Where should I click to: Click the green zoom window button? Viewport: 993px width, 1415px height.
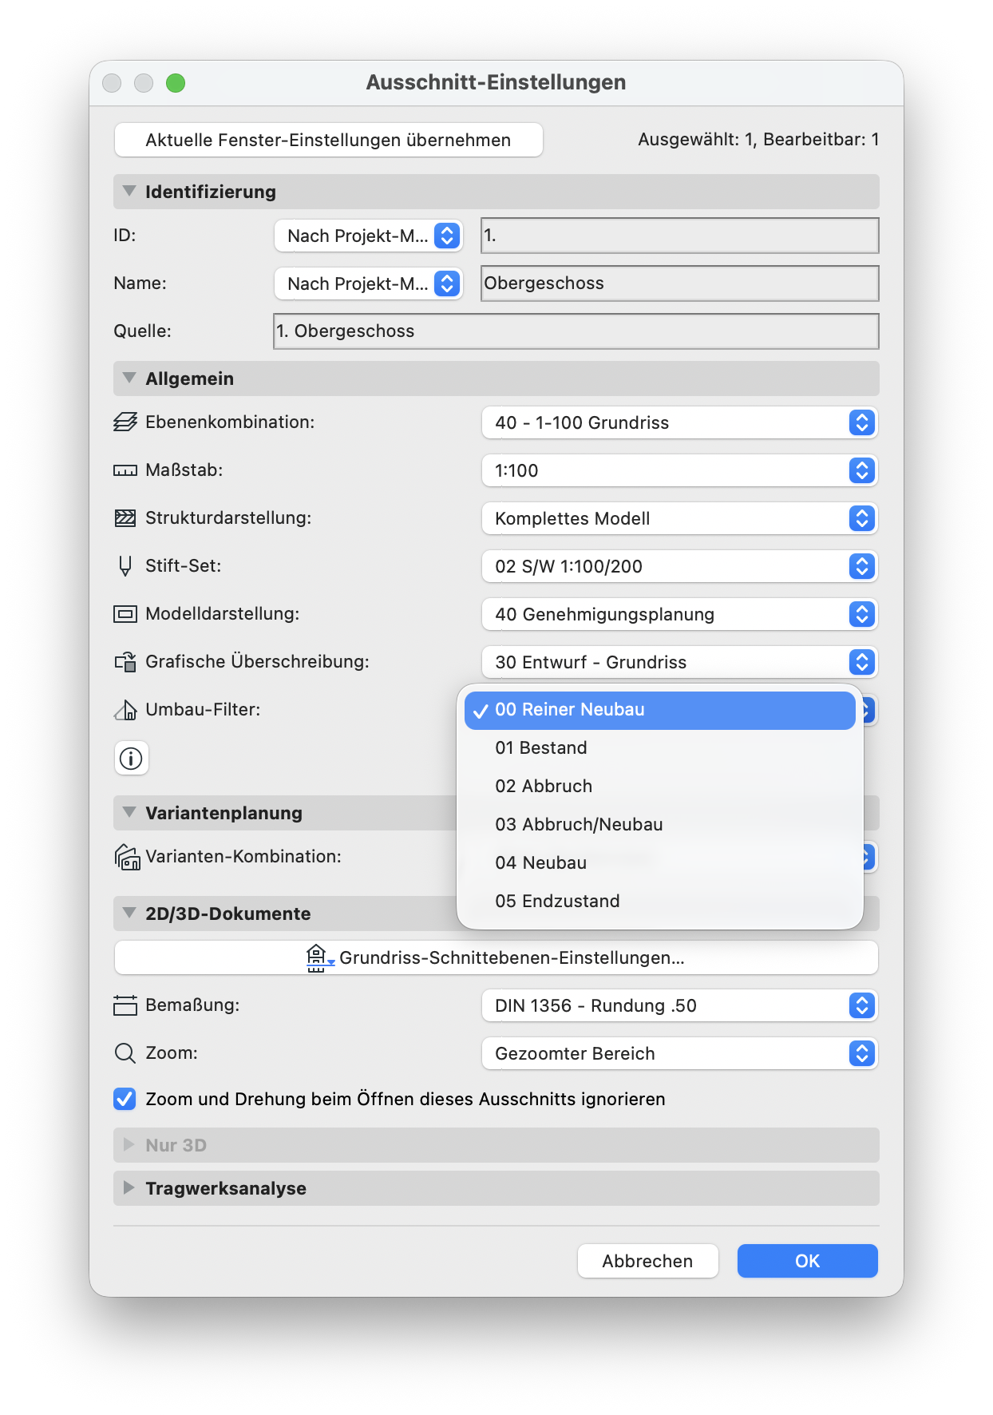click(176, 83)
